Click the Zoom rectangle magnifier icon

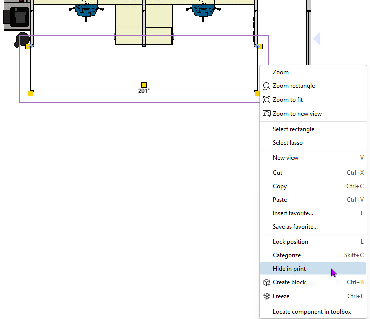point(266,86)
